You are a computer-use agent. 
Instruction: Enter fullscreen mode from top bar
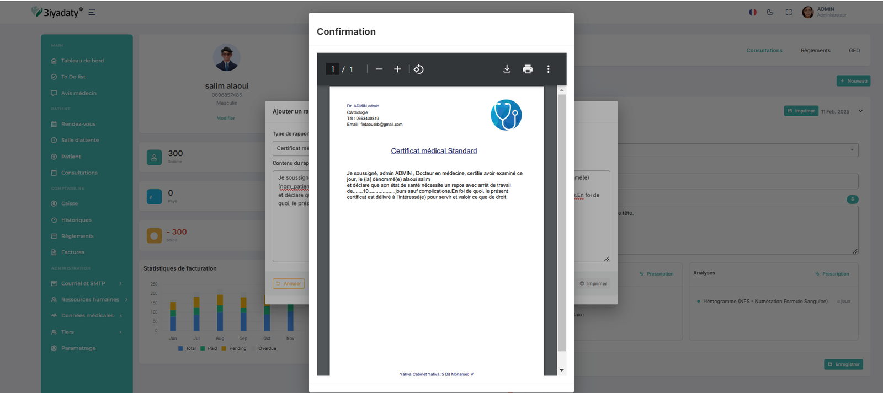(789, 12)
